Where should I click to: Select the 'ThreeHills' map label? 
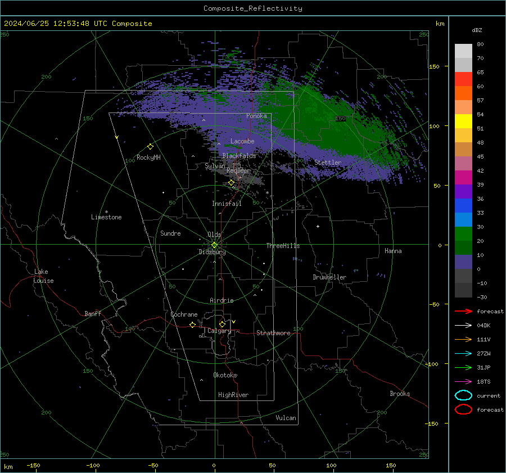click(x=283, y=246)
